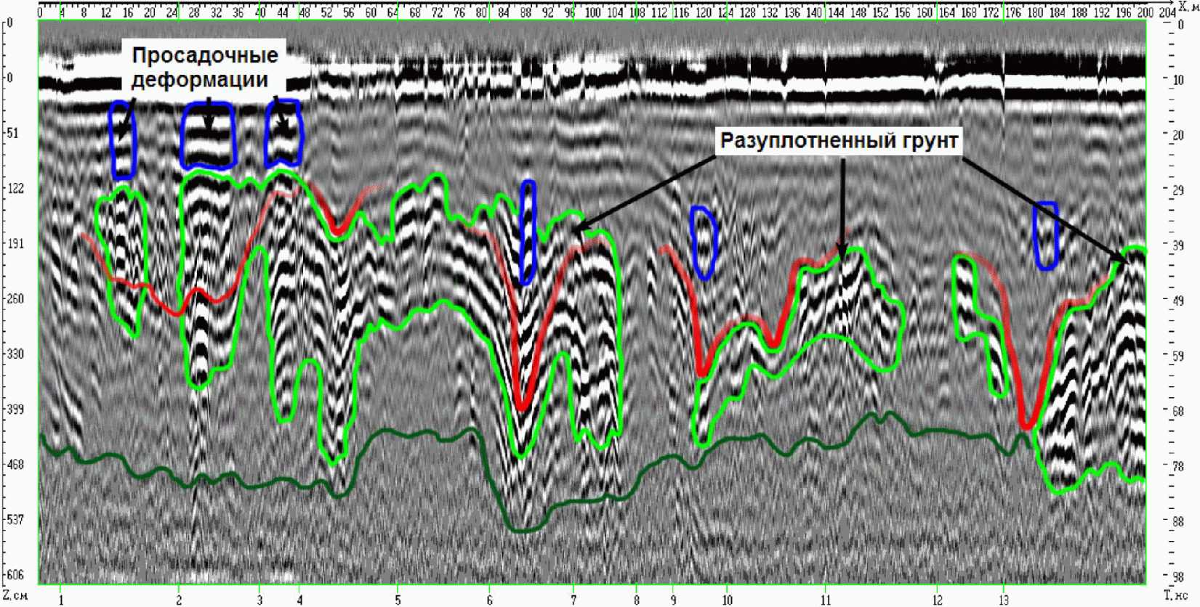Select the blue oval outline near distance 120
The height and width of the screenshot is (607, 1200).
pyautogui.click(x=704, y=243)
